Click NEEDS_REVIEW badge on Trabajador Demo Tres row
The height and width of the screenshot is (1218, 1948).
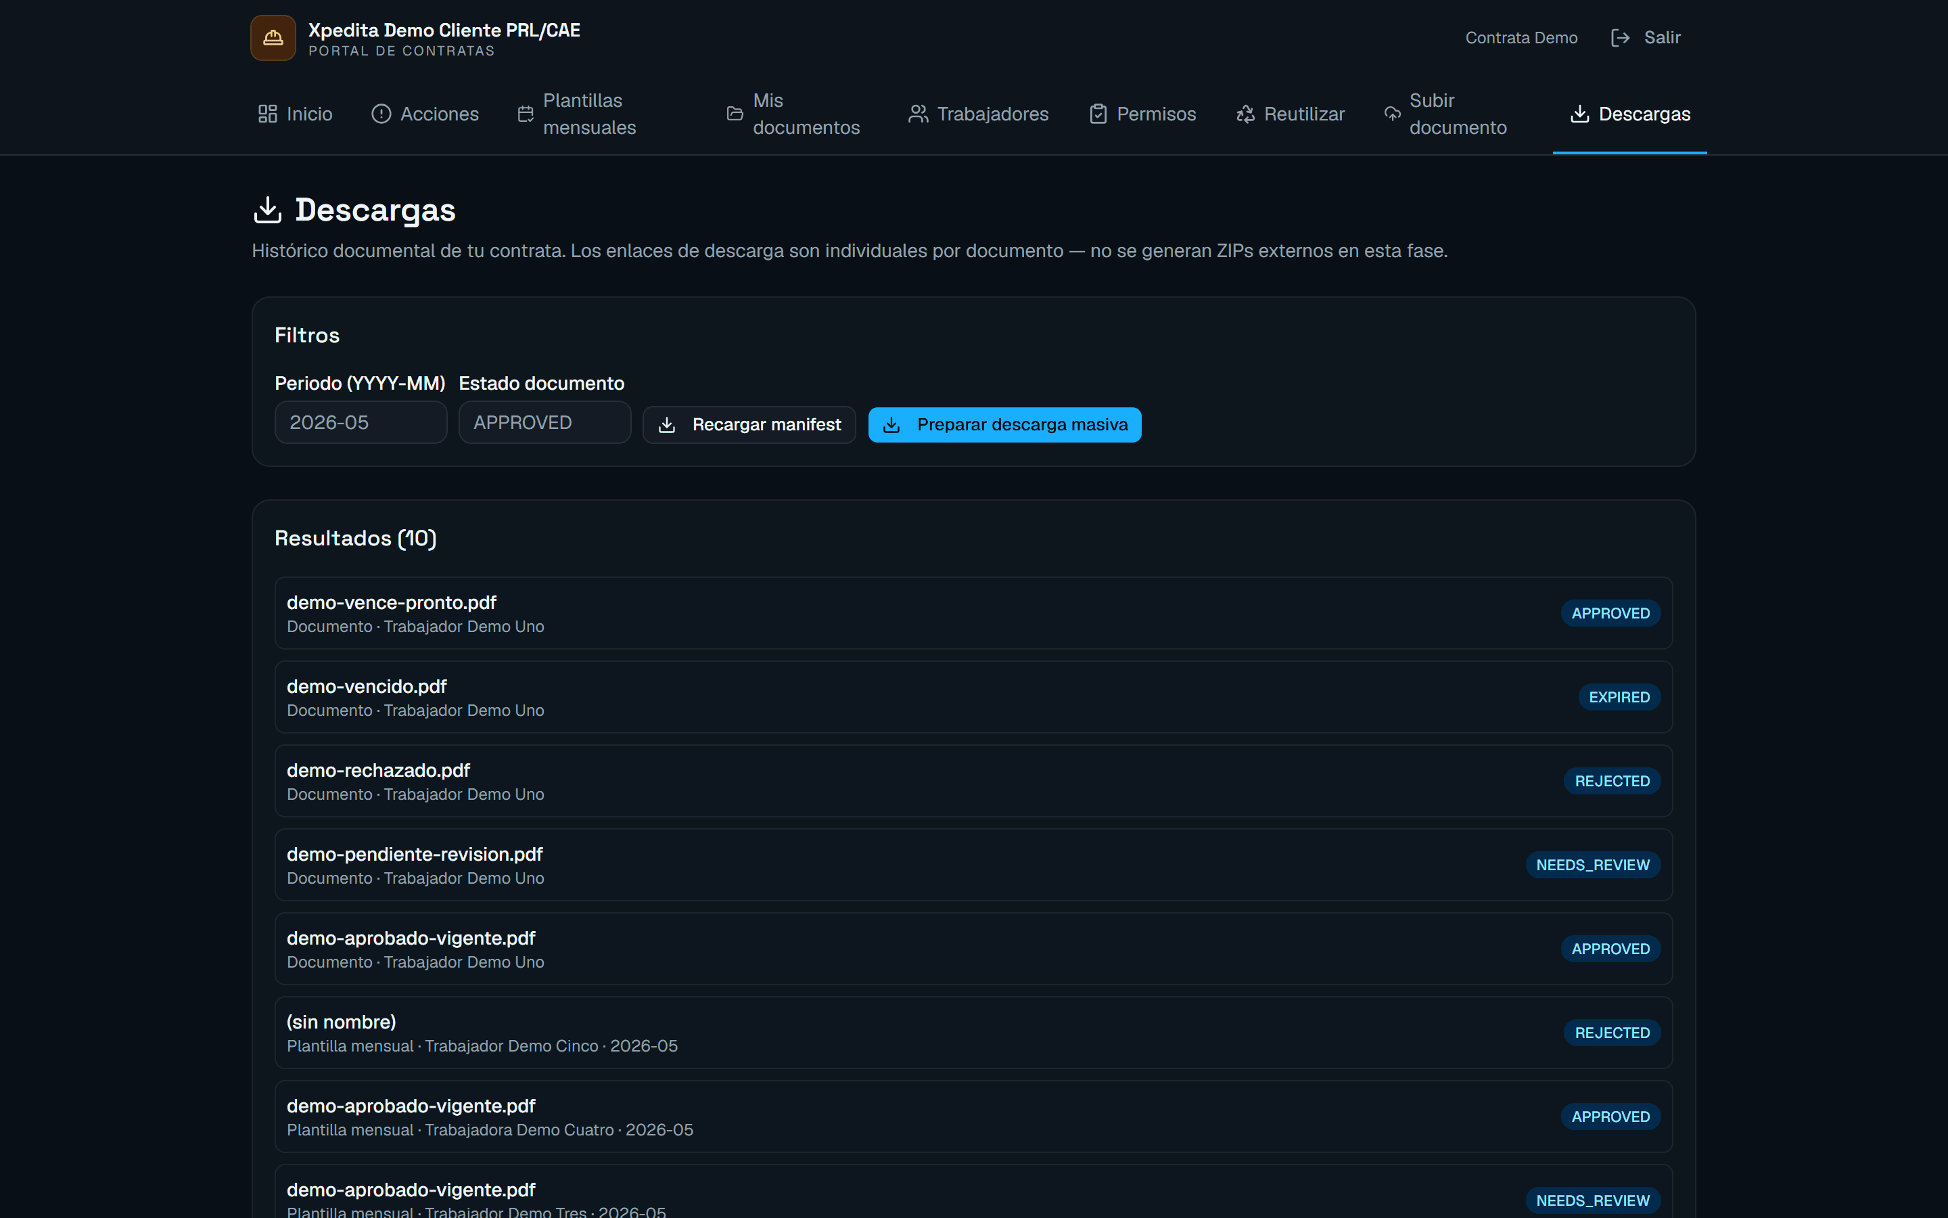point(1592,1200)
